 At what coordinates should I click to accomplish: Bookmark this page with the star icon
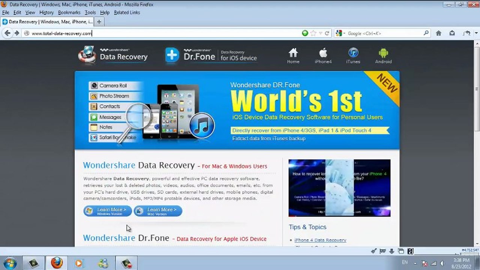[x=313, y=33]
